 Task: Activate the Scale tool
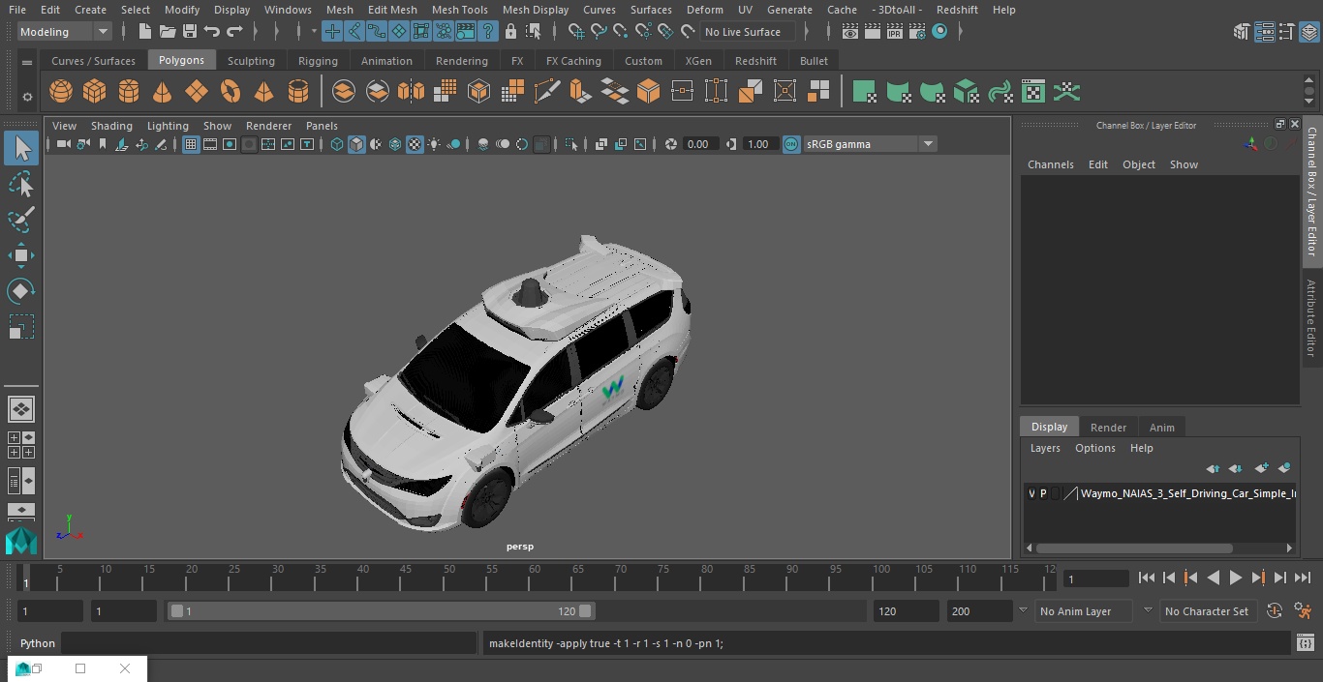21,327
